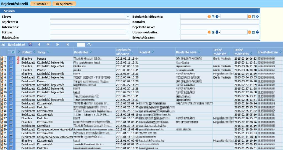This screenshot has width=283, height=150.
Task: Sort by Bejelentés időpontja column sort icon
Action: click(132, 54)
